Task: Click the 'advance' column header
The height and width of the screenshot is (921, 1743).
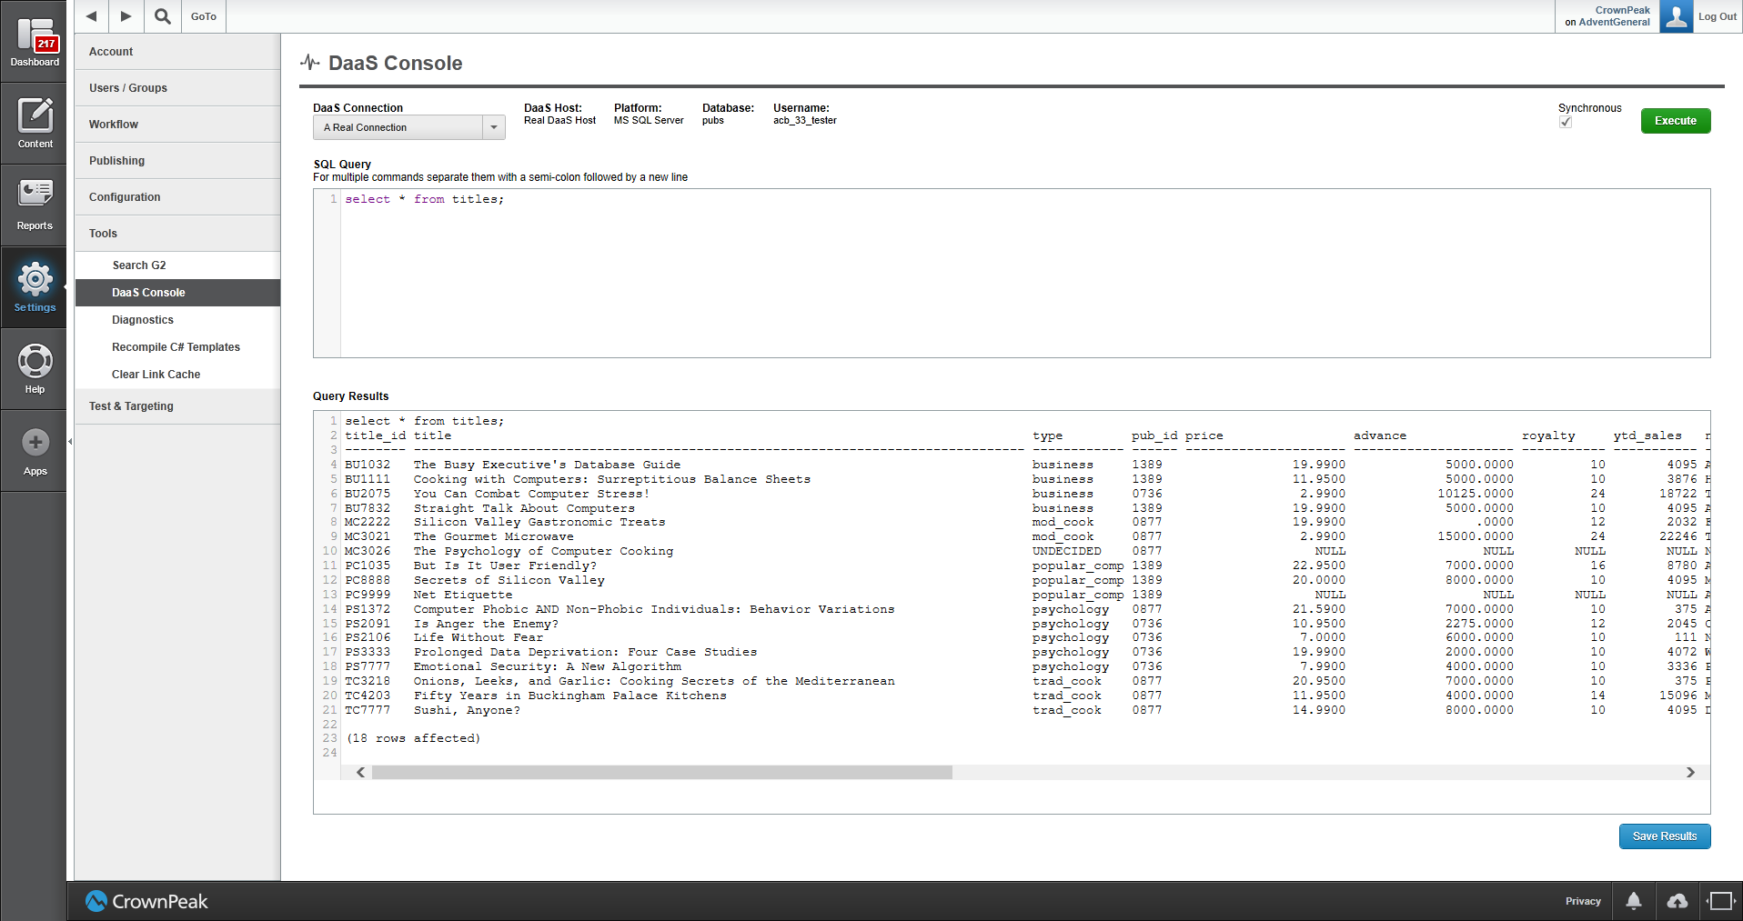Action: 1380,435
